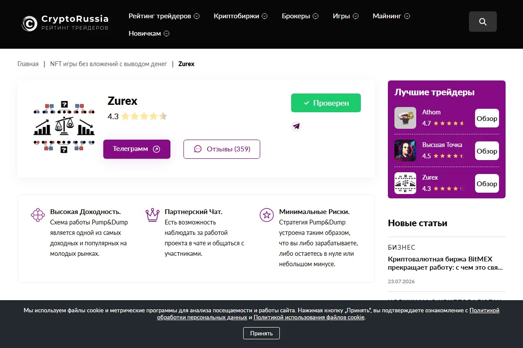The width and height of the screenshot is (523, 348).
Task: Click the Лучшие трейдеры heading
Action: [x=435, y=92]
